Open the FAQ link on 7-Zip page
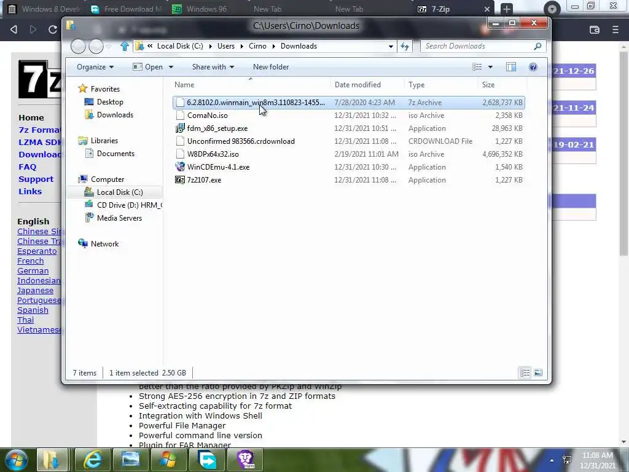Screen dimensions: 629x472 click(27, 167)
